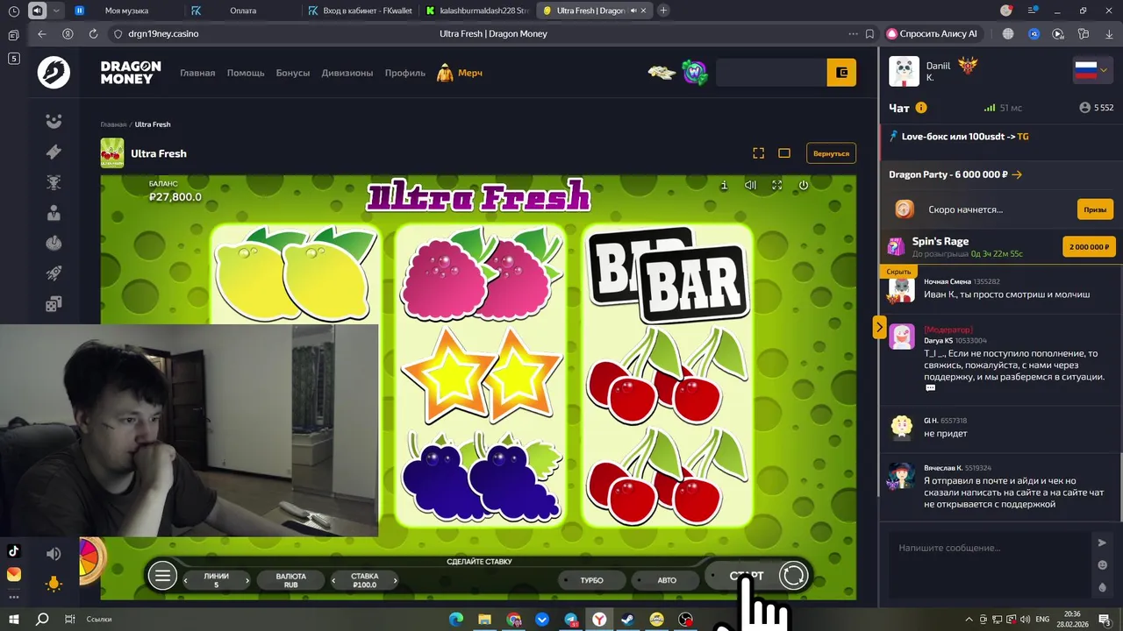Open the Dragon Money wallet button
The height and width of the screenshot is (631, 1123).
841,73
